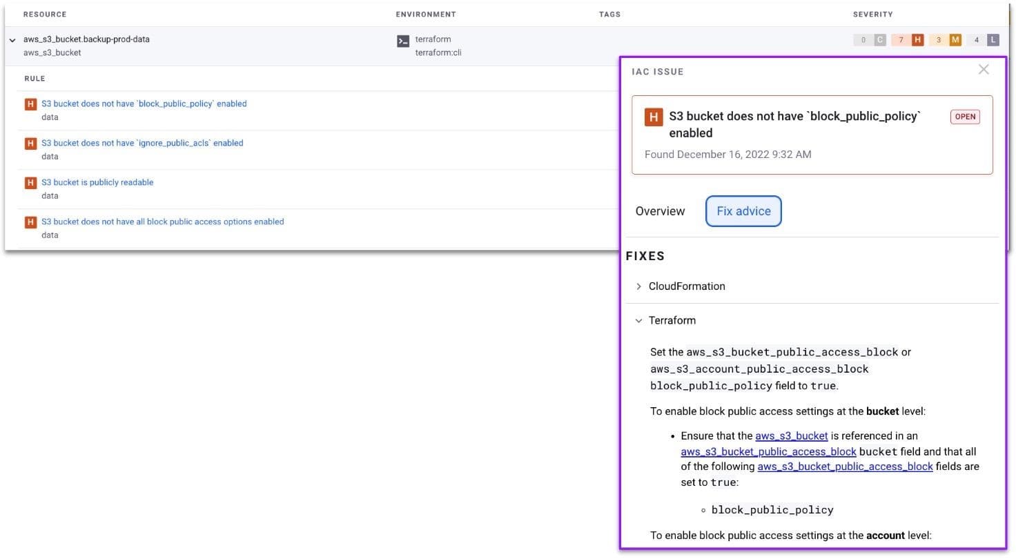Image resolution: width=1016 pixels, height=559 pixels.
Task: Click the High severity H badge
Action: tap(917, 40)
